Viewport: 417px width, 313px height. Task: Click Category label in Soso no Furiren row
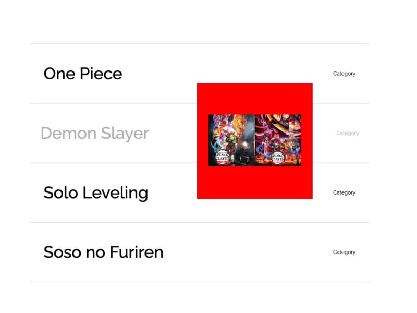tap(344, 252)
